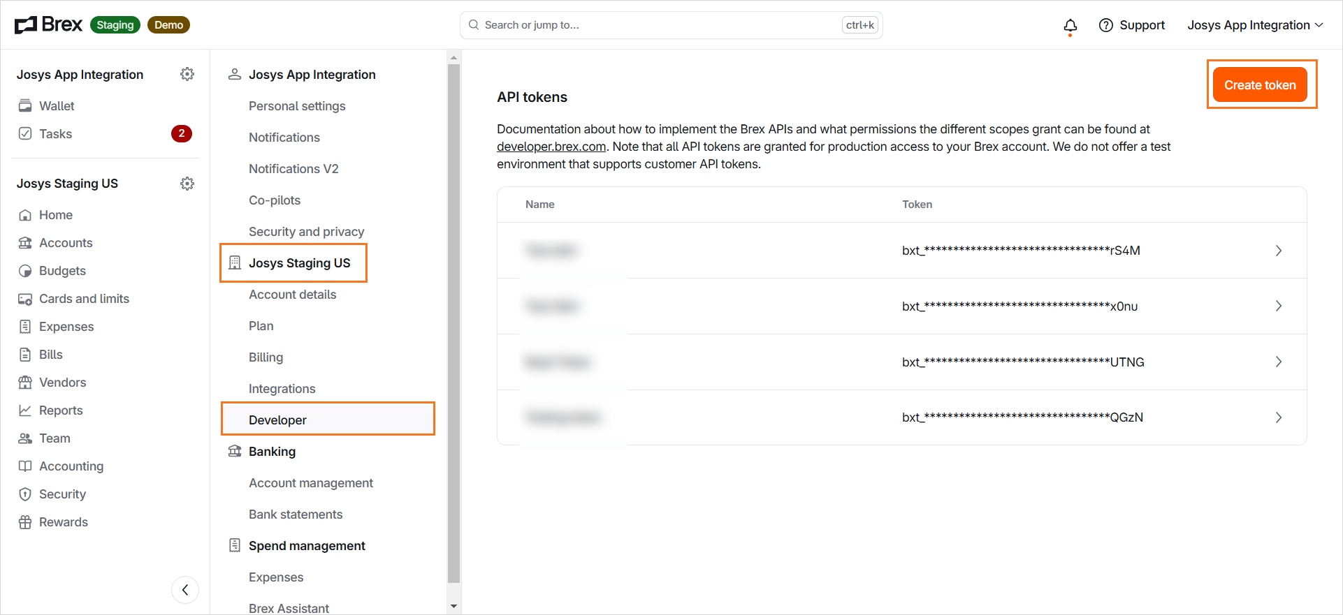Expand the token row ending in UTNG
The height and width of the screenshot is (615, 1343).
click(x=1278, y=362)
